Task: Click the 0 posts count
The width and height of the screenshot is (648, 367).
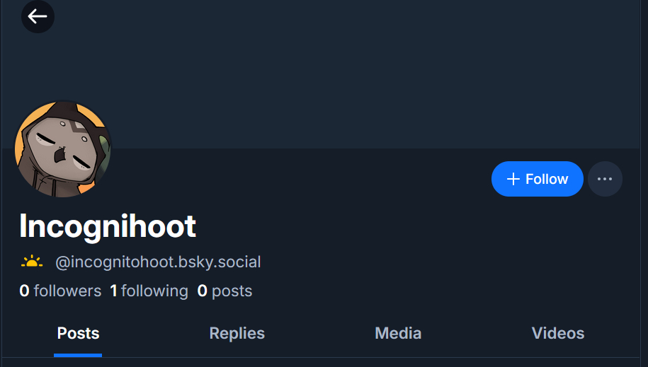Action: 224,291
